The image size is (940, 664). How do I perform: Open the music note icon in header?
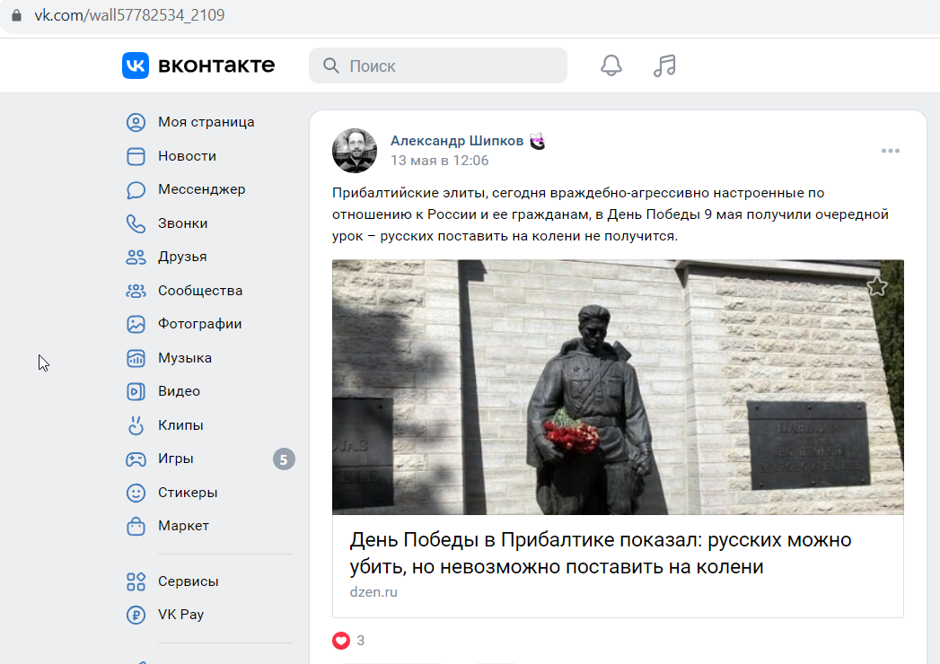coord(664,66)
